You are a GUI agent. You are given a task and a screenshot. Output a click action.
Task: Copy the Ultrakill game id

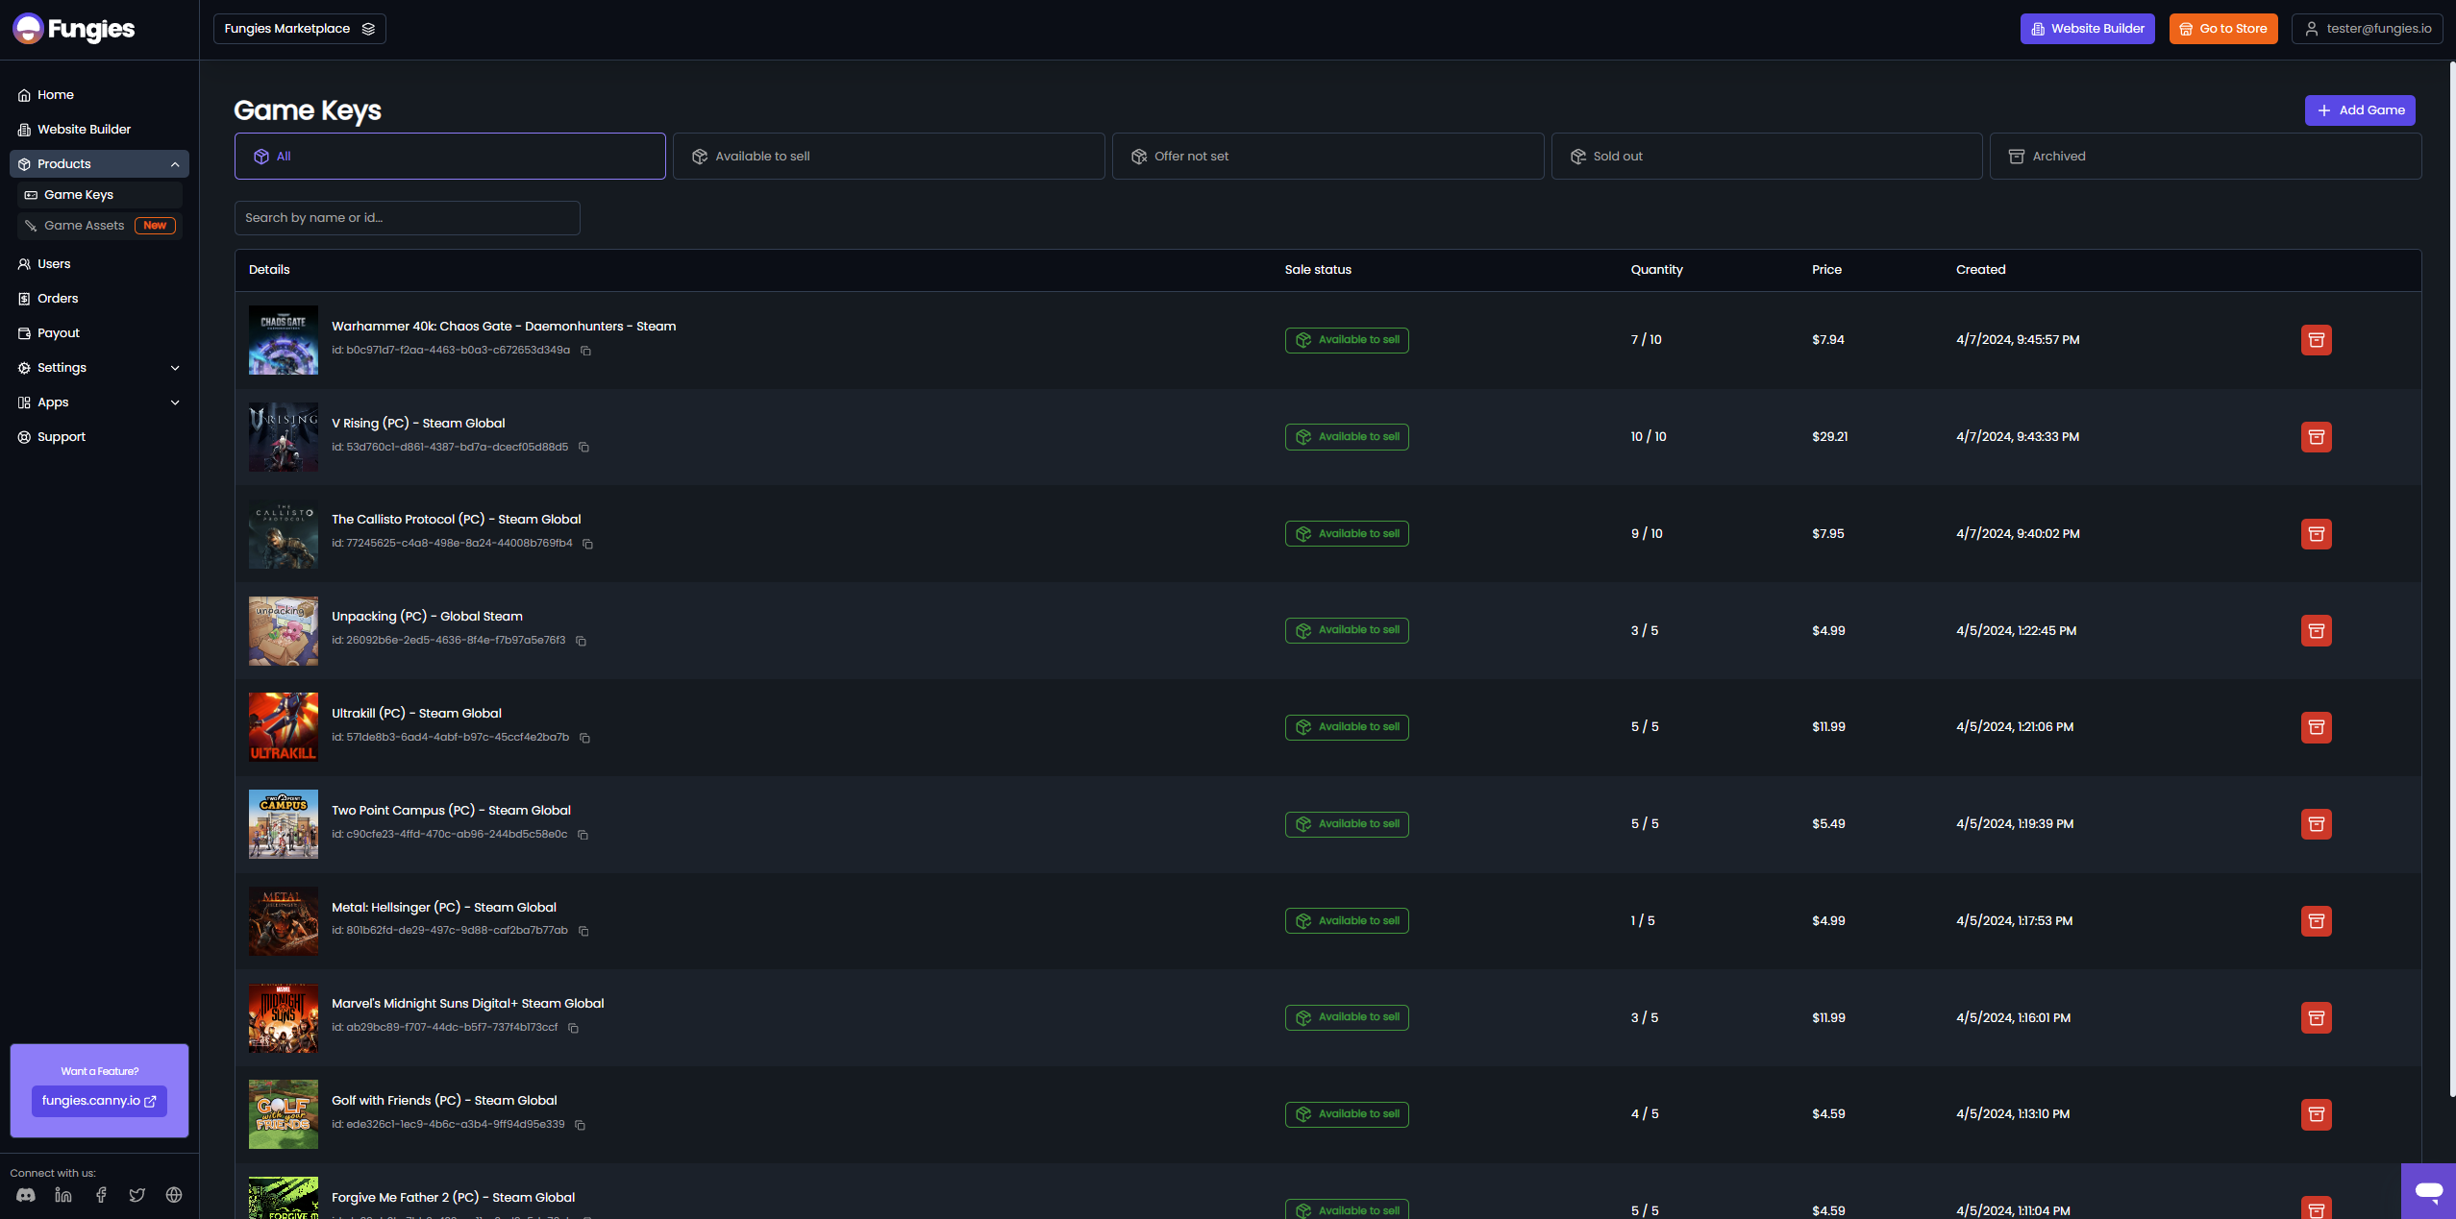(584, 738)
